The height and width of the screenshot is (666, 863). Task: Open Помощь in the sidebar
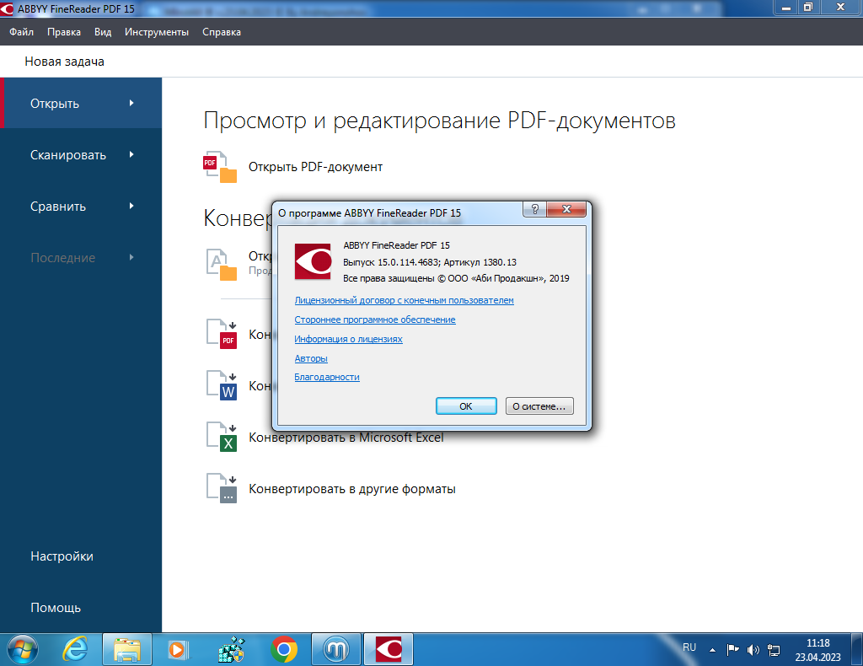click(x=56, y=608)
